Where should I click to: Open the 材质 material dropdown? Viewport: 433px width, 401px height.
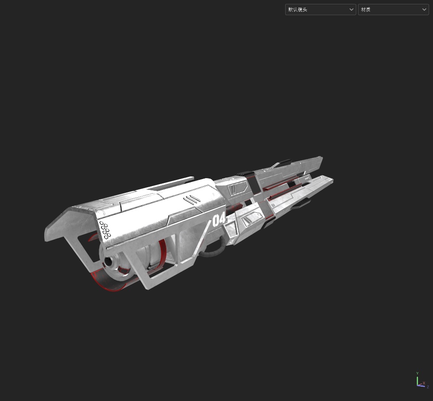coord(393,10)
